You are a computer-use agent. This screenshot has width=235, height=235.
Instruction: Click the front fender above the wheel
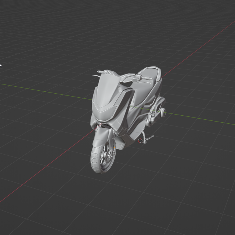coord(103,137)
